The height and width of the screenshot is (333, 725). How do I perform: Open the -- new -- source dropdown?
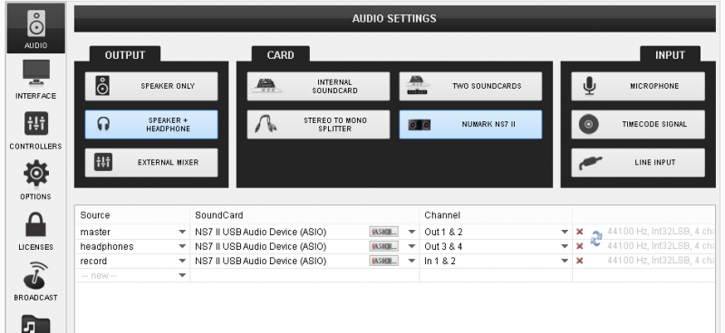pyautogui.click(x=132, y=276)
